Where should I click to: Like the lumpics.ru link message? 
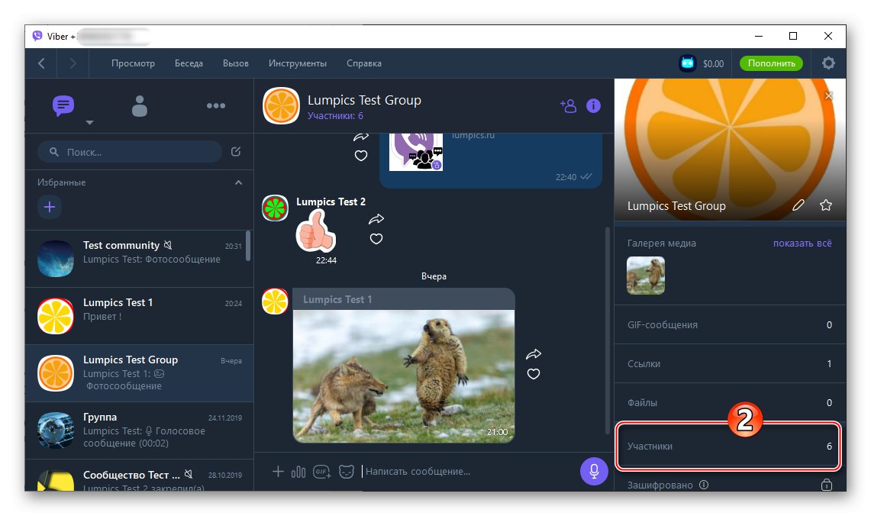click(361, 156)
